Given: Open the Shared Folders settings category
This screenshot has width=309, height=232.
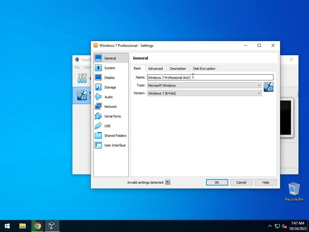Looking at the screenshot, I should [111, 136].
